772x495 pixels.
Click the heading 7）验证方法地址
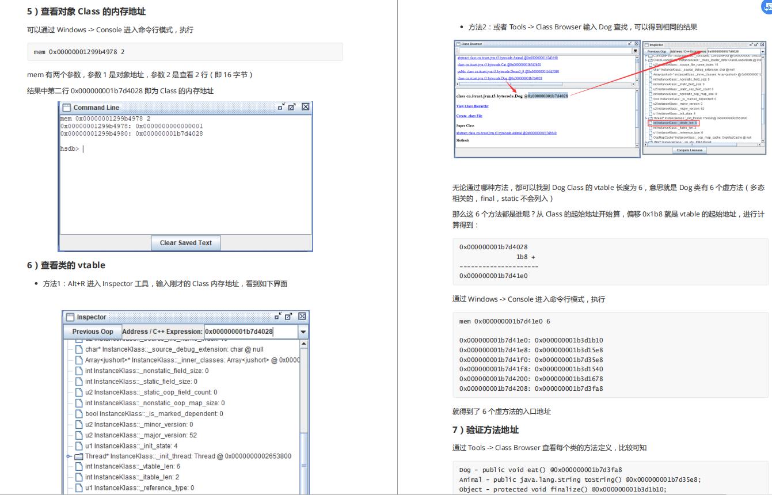(485, 430)
